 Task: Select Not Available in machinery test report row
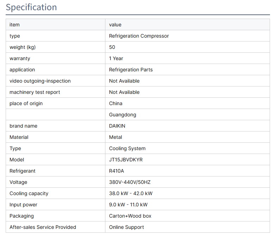point(124,92)
